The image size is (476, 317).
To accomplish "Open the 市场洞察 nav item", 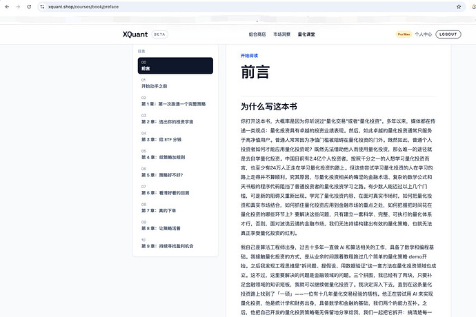I will click(281, 34).
